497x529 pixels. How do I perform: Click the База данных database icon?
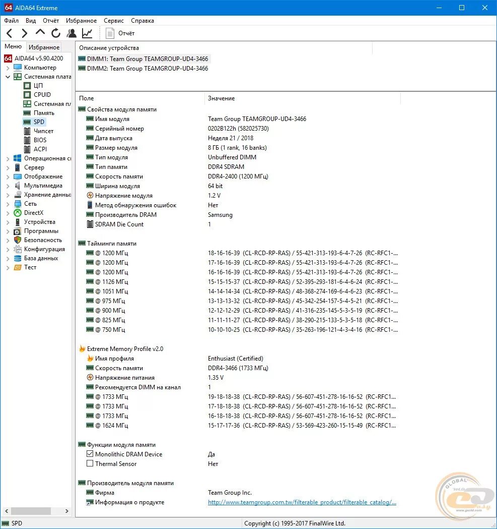(x=18, y=258)
